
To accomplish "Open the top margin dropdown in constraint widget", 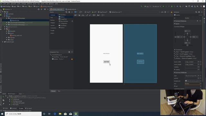I will [189, 31].
